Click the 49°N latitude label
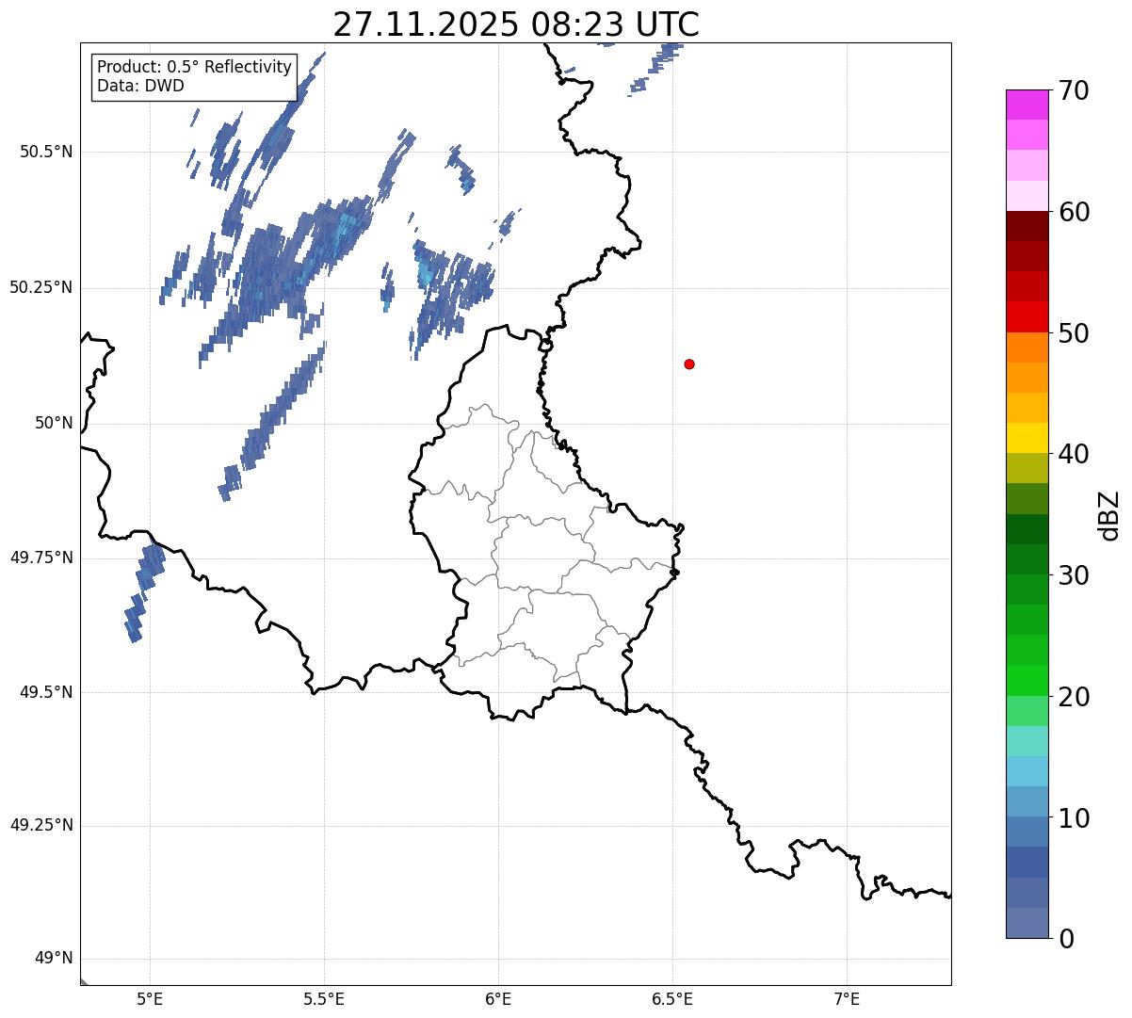This screenshot has height=1018, width=1132. pyautogui.click(x=55, y=959)
